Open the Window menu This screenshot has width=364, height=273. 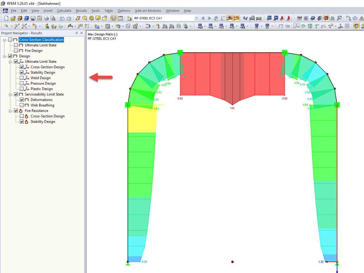[x=172, y=11]
